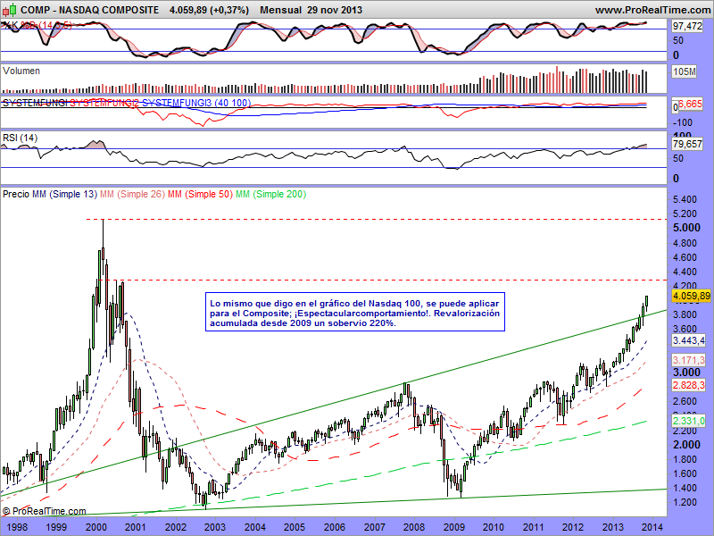Click the © ProRealTime.com watermark
Image resolution: width=714 pixels, height=536 pixels.
pyautogui.click(x=45, y=511)
